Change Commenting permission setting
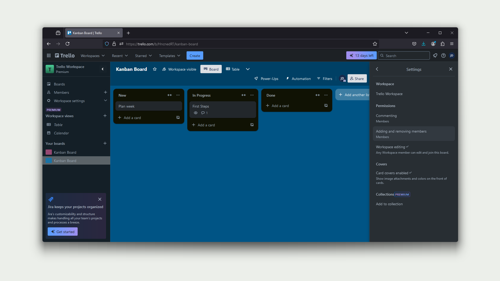 click(414, 118)
